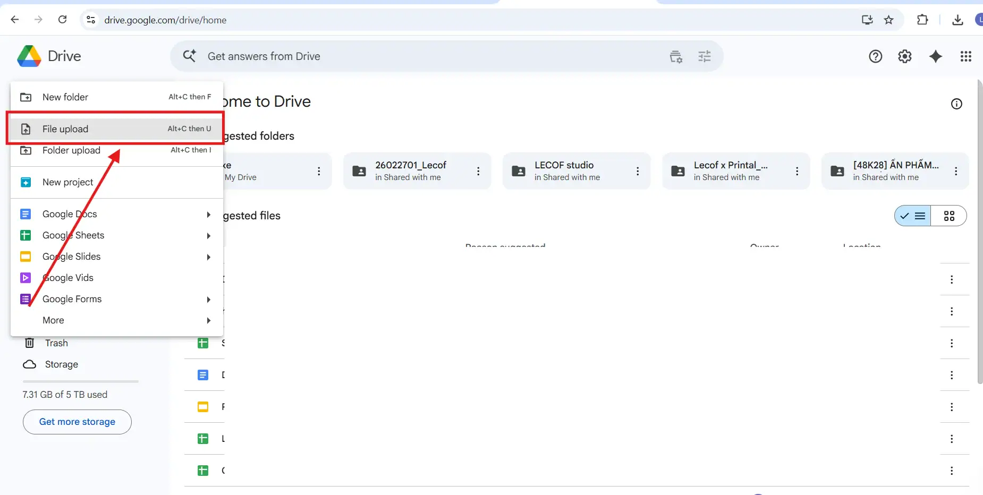Click the Google Drive logo

[29, 56]
